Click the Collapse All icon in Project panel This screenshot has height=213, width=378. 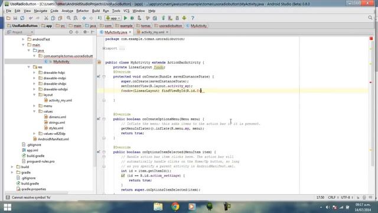click(77, 32)
